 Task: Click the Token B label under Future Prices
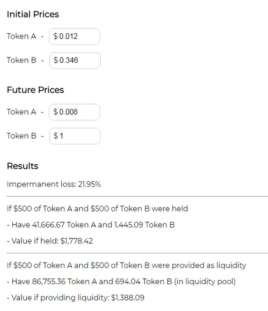[22, 136]
